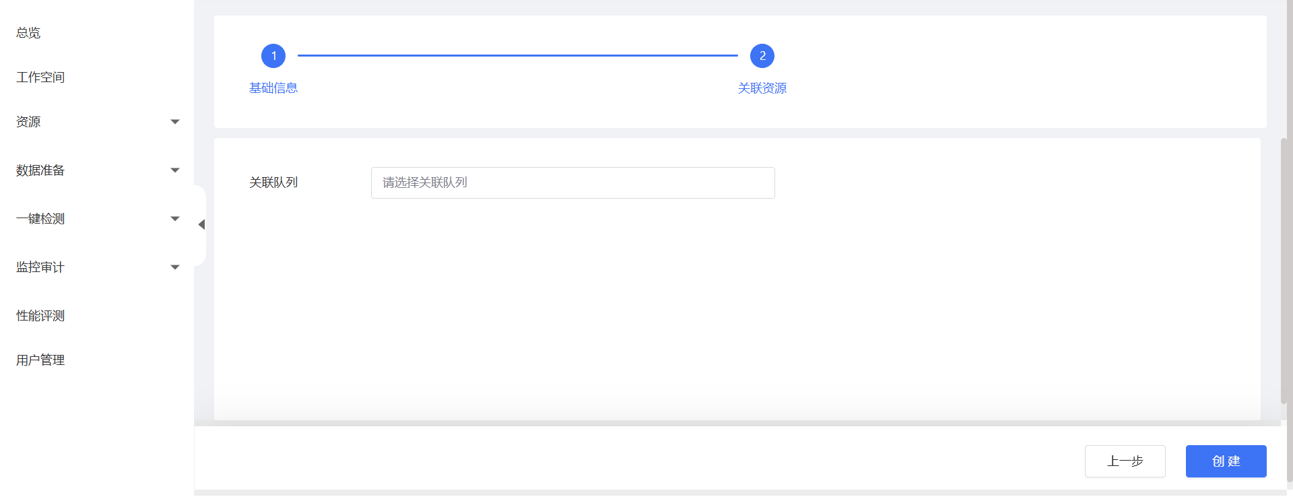Click the 一键检测 menu label
The width and height of the screenshot is (1293, 497).
[40, 219]
